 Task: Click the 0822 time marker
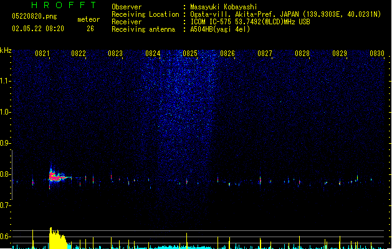point(79,54)
